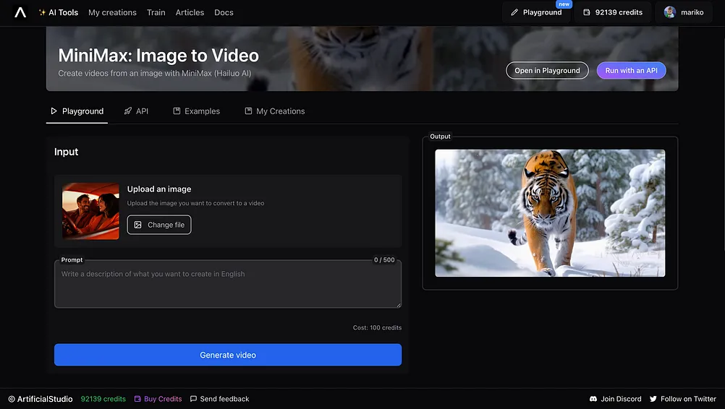Click the uploaded couple-in-car image thumbnail

coord(90,211)
